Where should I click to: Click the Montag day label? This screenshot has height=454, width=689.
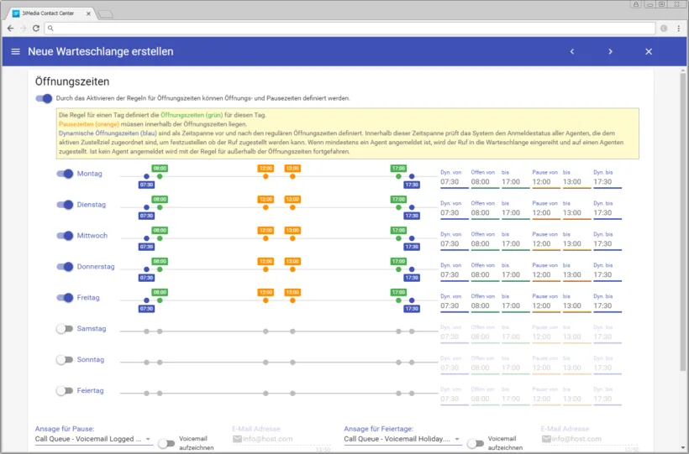(x=90, y=174)
